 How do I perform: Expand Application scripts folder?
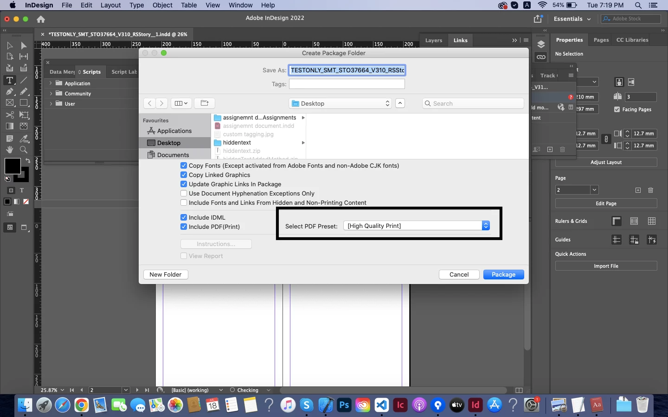[x=51, y=83]
